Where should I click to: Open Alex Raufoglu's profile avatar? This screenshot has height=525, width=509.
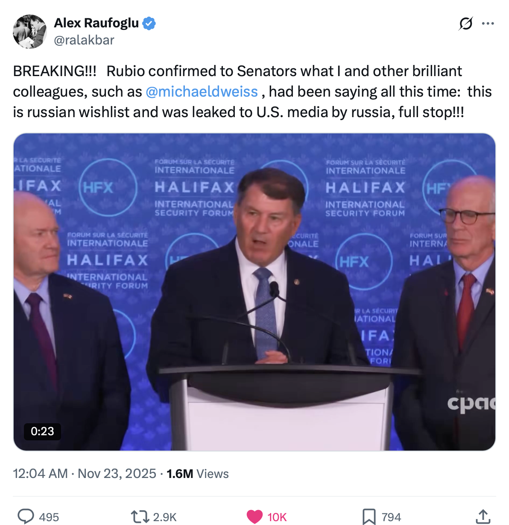pyautogui.click(x=29, y=32)
